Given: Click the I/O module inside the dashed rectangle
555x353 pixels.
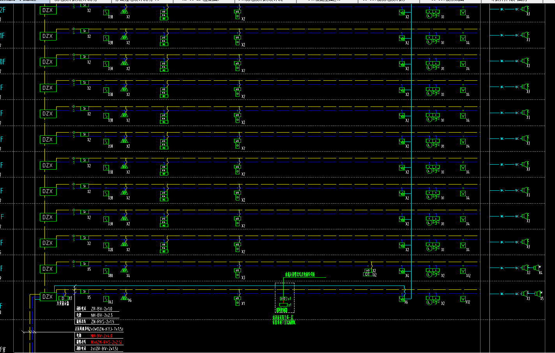Looking at the screenshot, I should pos(284,298).
